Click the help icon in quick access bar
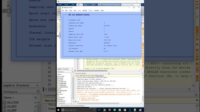Screen dimensions: 200x112 [x=120, y=5]
